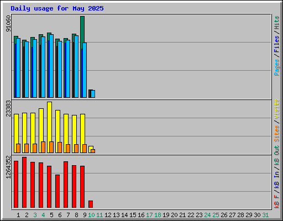Click the blue "kB In" legend label
This screenshot has height=221, width=283.
277,180
